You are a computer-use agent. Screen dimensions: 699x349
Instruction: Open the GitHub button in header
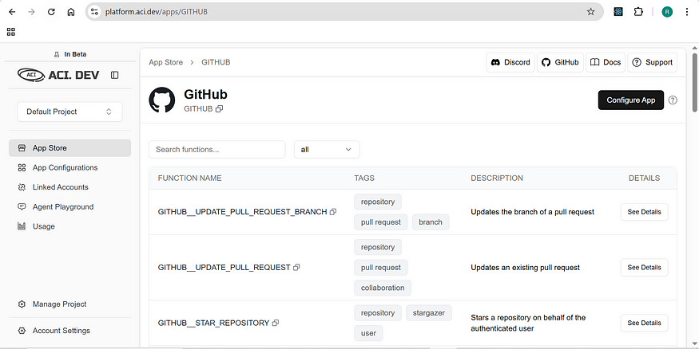pos(560,62)
